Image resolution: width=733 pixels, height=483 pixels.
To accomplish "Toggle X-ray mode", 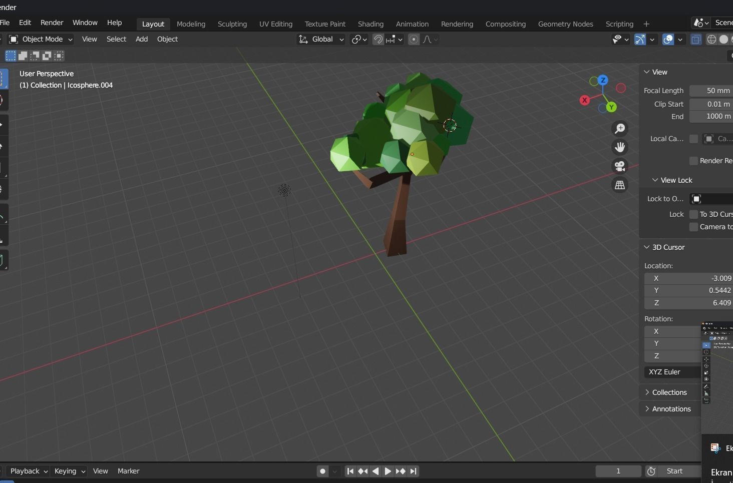I will (696, 39).
